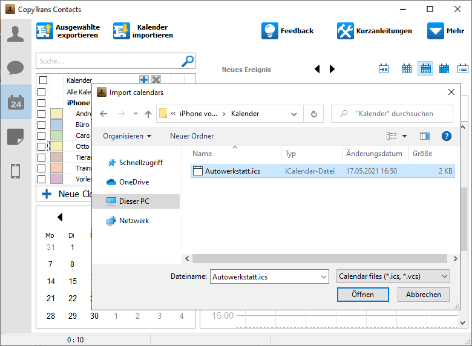The image size is (472, 346).
Task: Click Kalender importieren toolbar icon
Action: click(x=121, y=31)
